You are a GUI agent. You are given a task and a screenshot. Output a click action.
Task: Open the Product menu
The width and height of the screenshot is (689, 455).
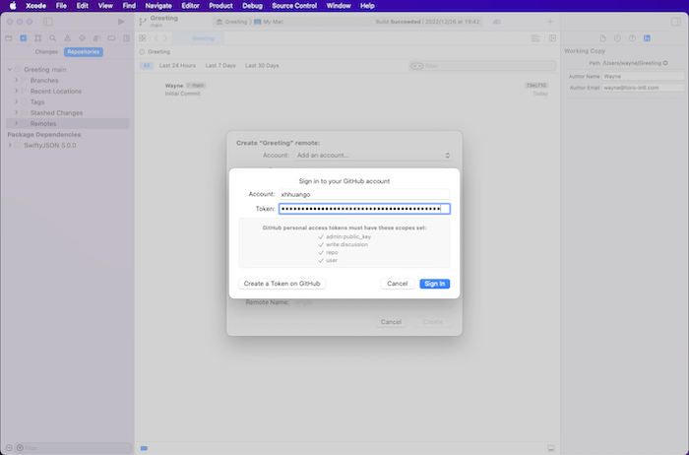tap(220, 6)
